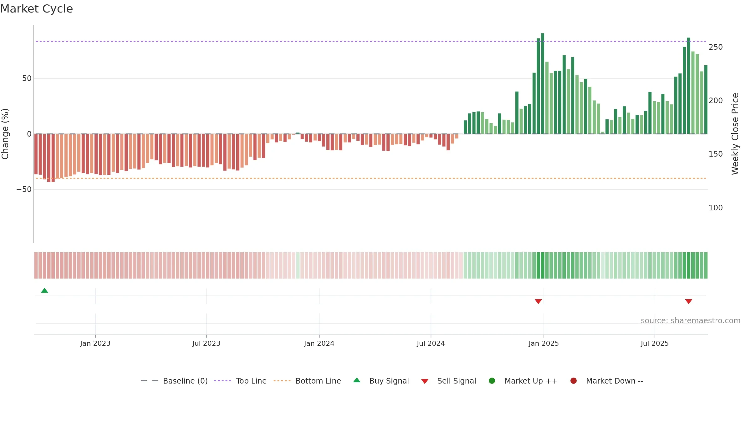The height and width of the screenshot is (422, 751).
Task: Click the Change (%) axis title
Action: (x=5, y=134)
